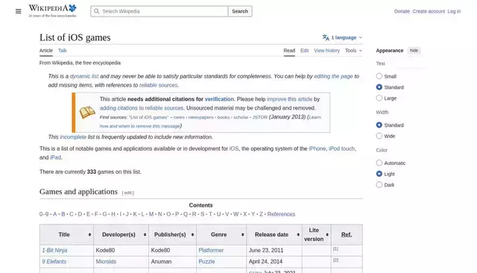Jump to contents section A

coord(54,214)
